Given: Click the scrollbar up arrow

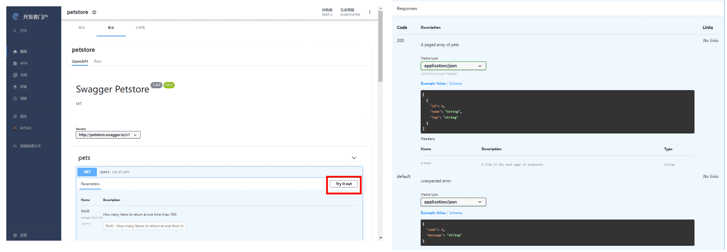Looking at the screenshot, I should pyautogui.click(x=380, y=8).
